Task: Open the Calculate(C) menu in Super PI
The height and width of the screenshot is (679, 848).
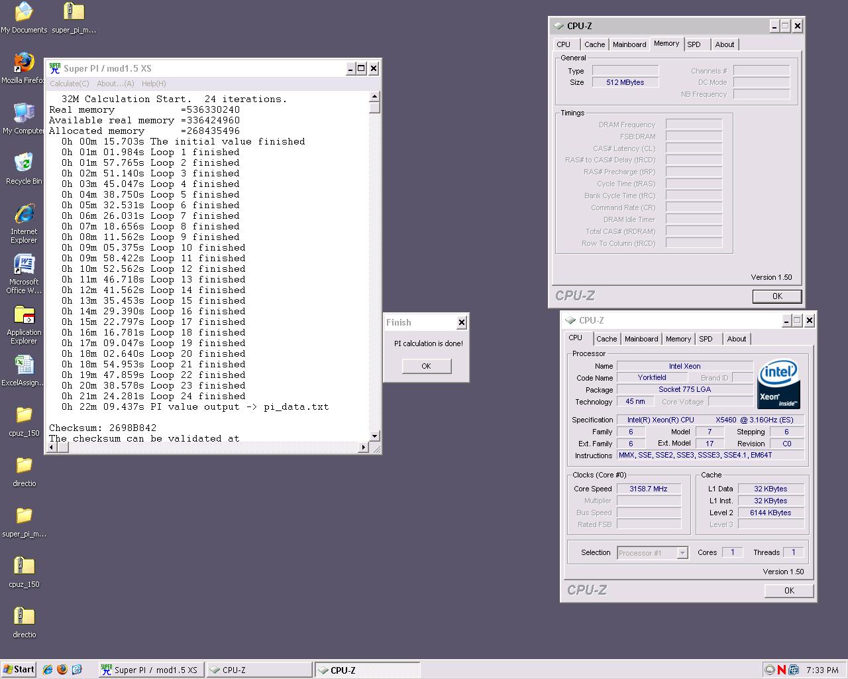Action: (x=70, y=84)
